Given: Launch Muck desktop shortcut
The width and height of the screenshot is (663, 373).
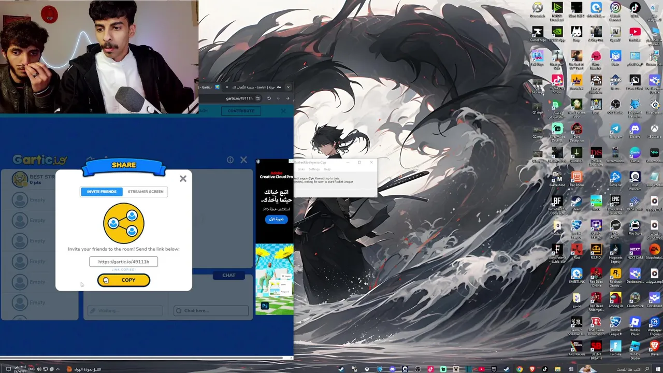Looking at the screenshot, I should [596, 203].
